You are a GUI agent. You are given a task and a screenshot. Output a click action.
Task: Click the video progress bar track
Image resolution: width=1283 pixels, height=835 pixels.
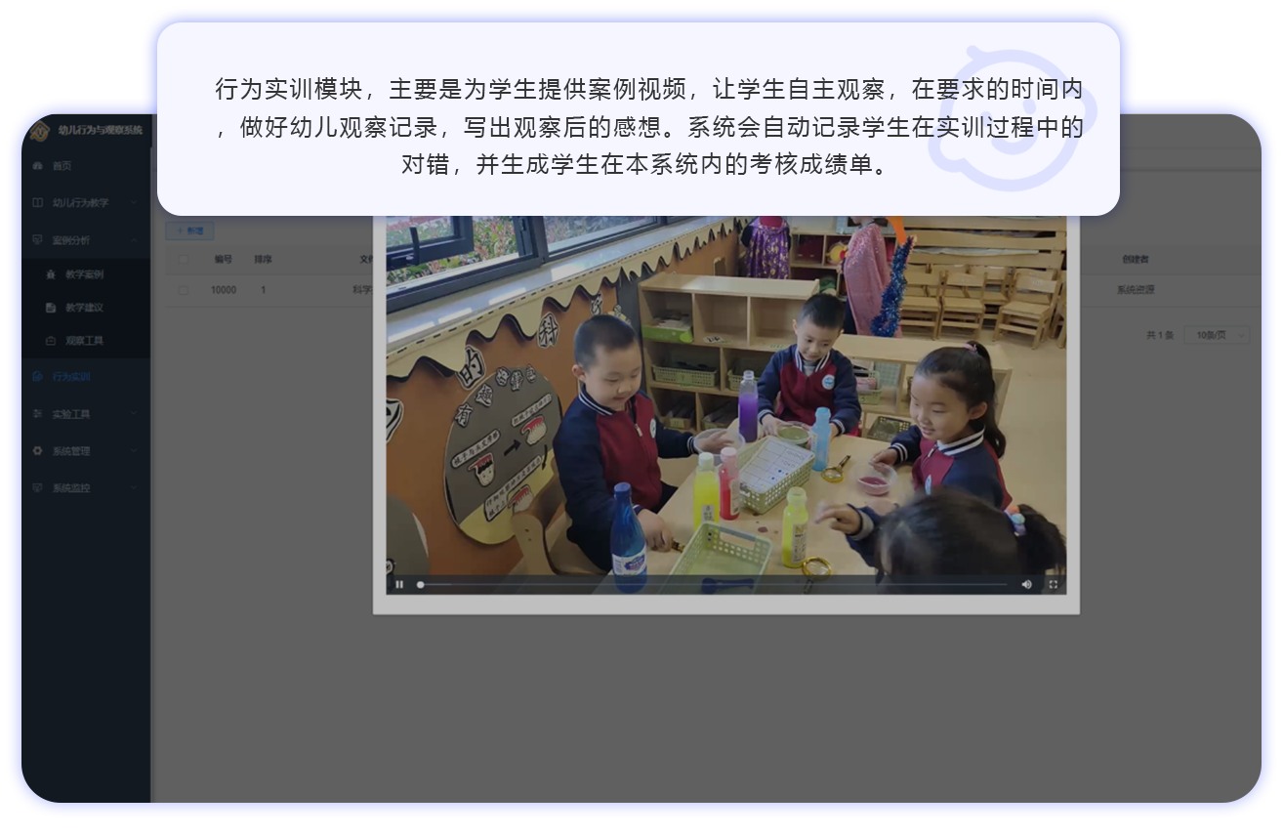[713, 584]
